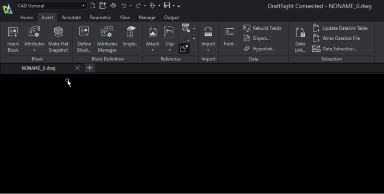
Task: Click the Save floppy disk icon
Action: pyautogui.click(x=167, y=5)
